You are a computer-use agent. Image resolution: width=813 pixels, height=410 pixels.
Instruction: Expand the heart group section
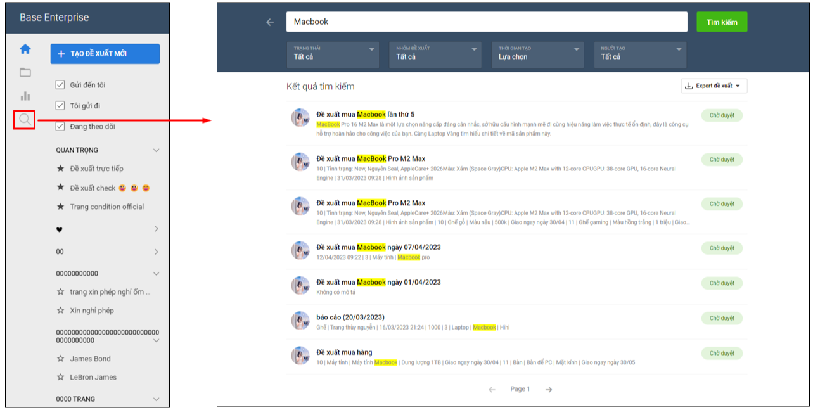[157, 229]
